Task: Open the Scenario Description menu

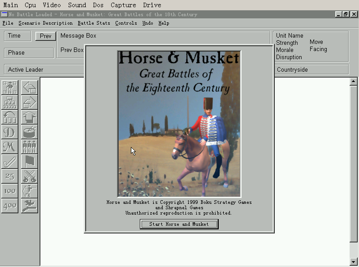Action: [x=46, y=23]
